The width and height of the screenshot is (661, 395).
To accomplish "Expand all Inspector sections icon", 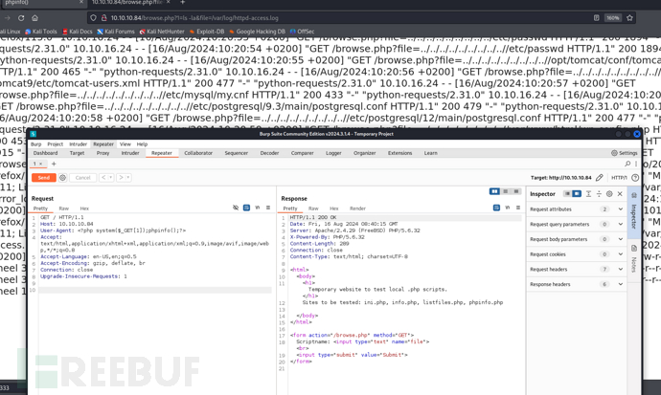I will pyautogui.click(x=588, y=194).
